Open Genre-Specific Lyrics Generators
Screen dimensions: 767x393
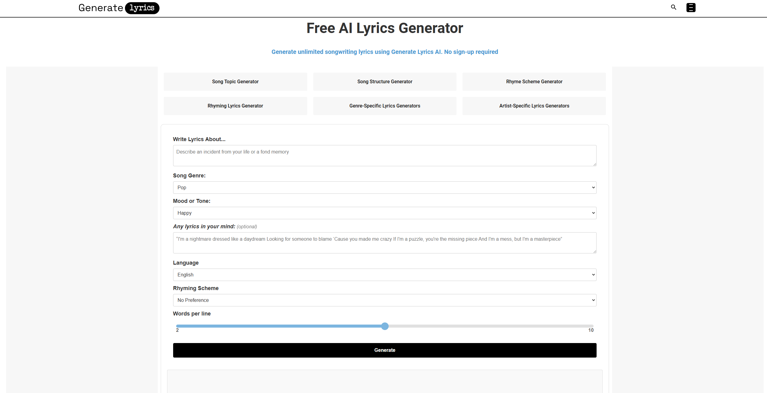click(x=384, y=106)
